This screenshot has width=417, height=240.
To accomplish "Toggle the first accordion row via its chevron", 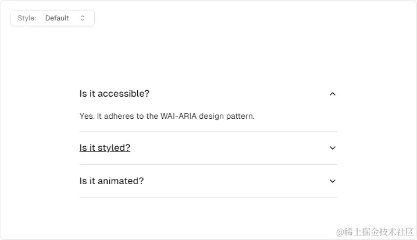I will [333, 94].
